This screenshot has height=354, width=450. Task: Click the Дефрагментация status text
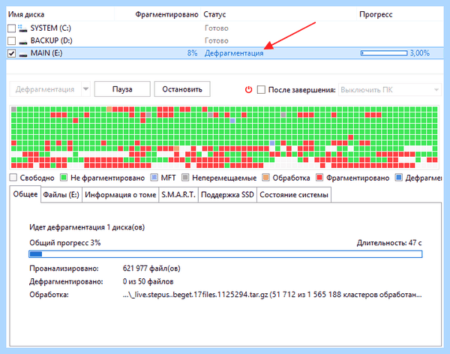(x=234, y=53)
